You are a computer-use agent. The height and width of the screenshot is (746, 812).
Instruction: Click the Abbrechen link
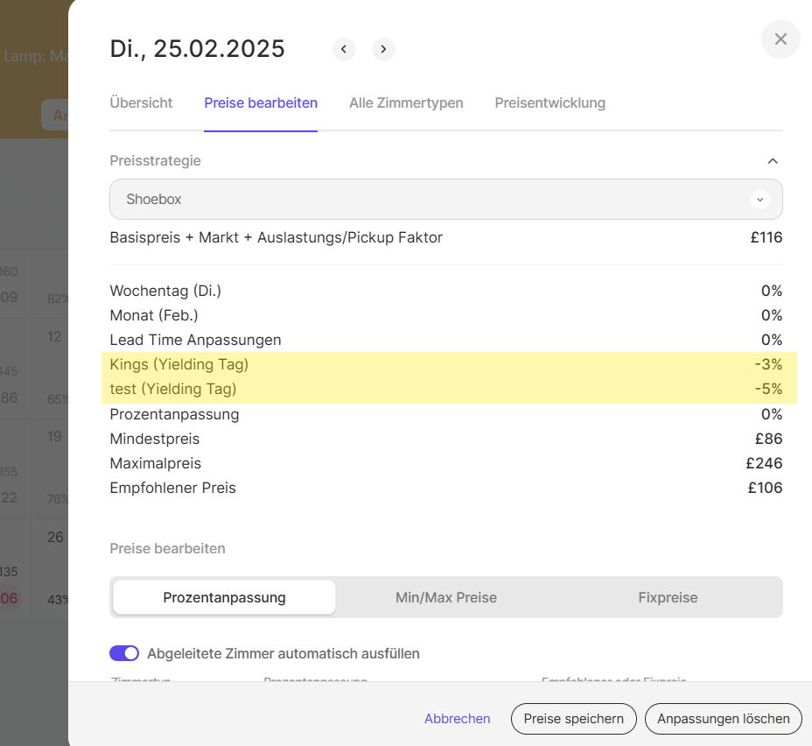(x=457, y=719)
